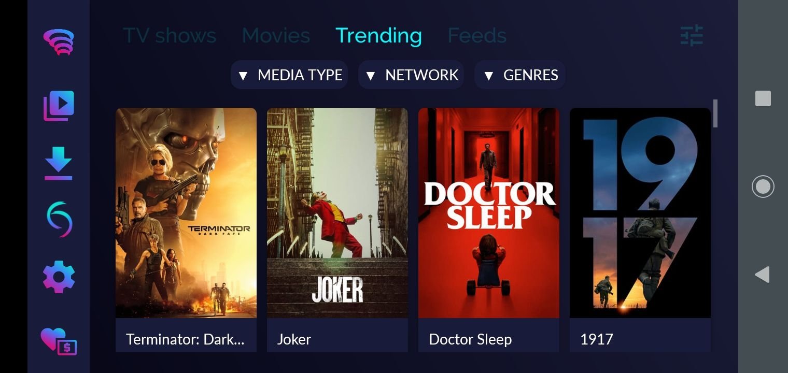Tap the Android home circle button
The height and width of the screenshot is (373, 788).
click(x=763, y=187)
